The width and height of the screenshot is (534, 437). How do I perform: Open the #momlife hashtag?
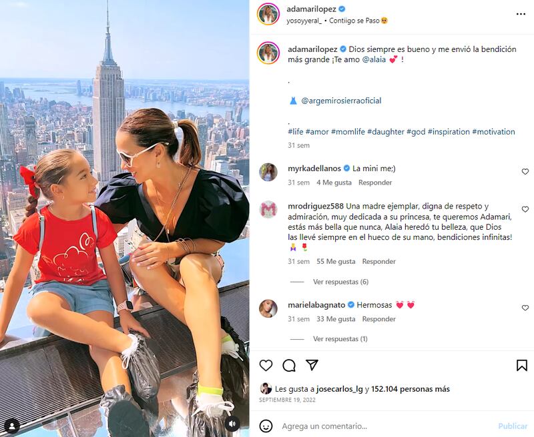(348, 131)
